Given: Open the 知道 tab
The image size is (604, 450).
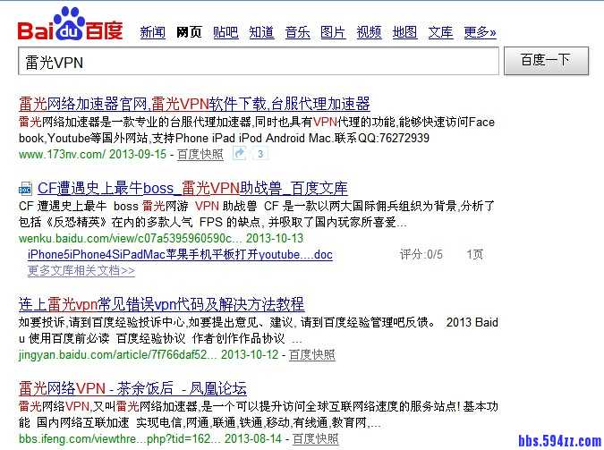Looking at the screenshot, I should (x=261, y=32).
